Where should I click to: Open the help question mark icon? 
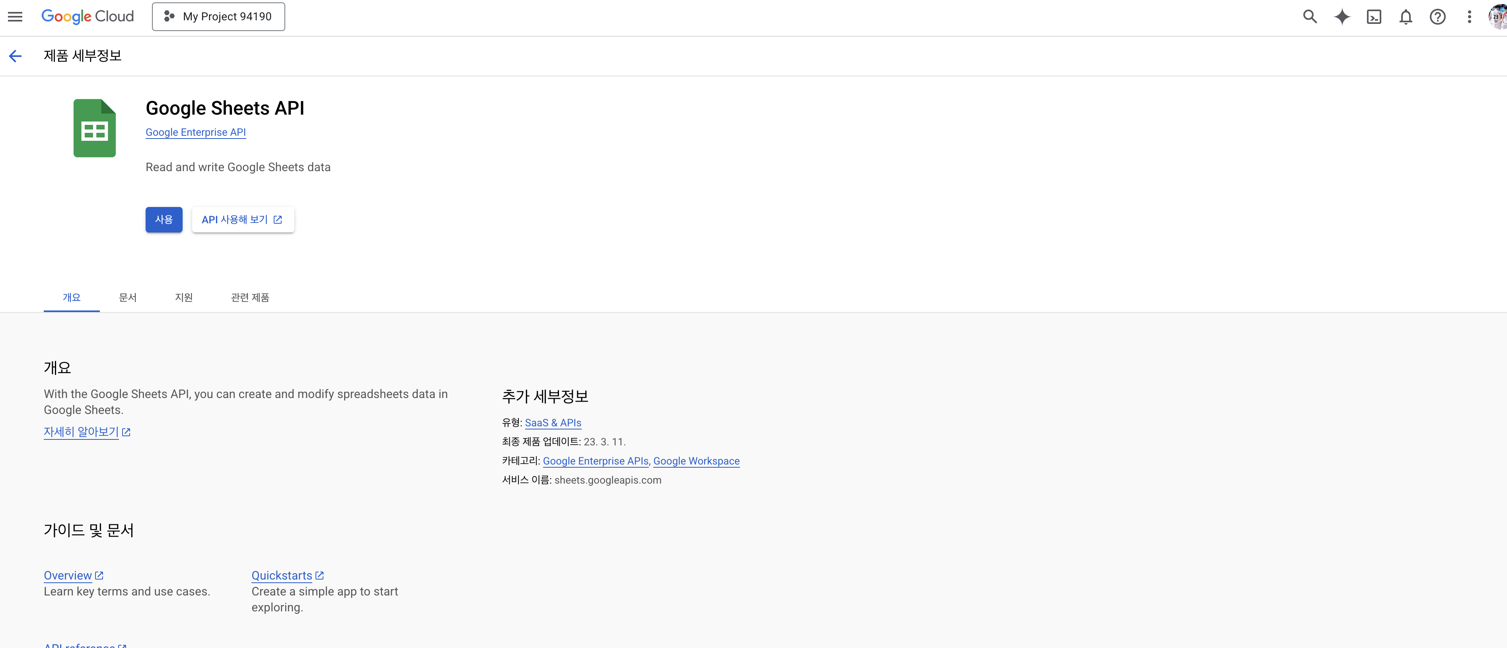point(1437,16)
